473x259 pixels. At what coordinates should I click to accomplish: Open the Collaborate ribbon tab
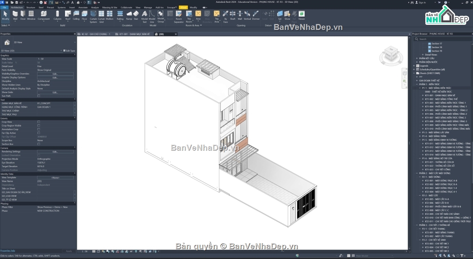click(x=127, y=7)
